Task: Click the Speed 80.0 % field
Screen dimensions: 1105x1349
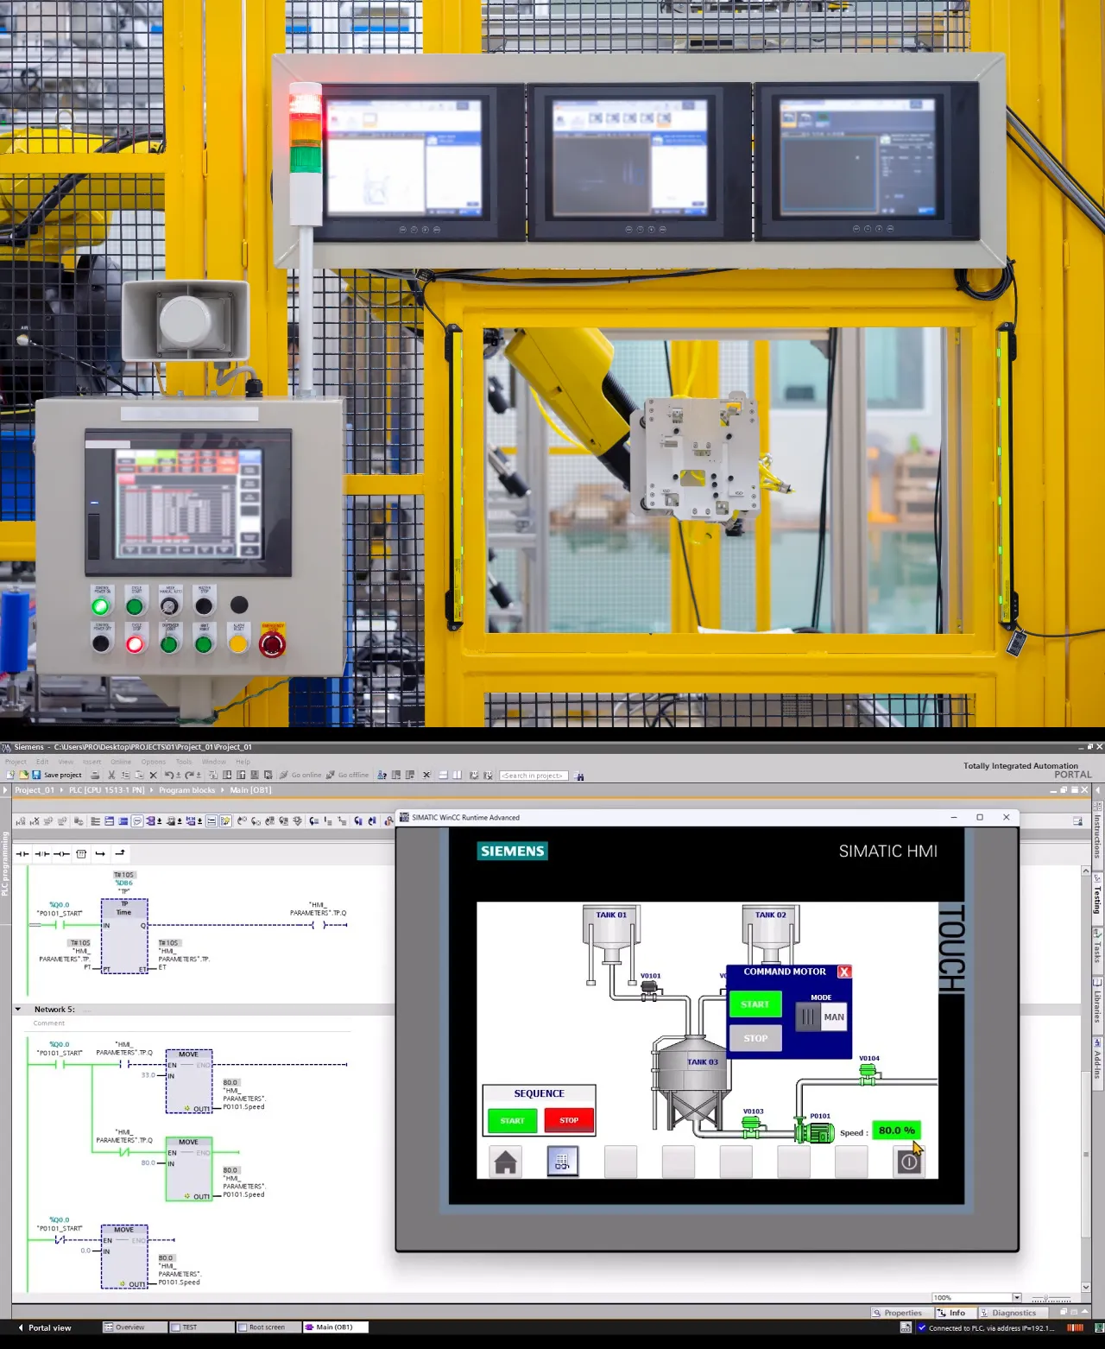Action: [x=895, y=1130]
